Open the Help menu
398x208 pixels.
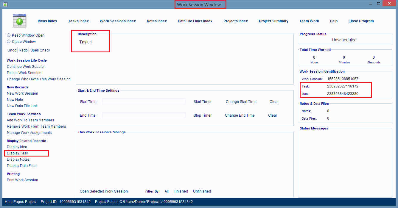334,21
